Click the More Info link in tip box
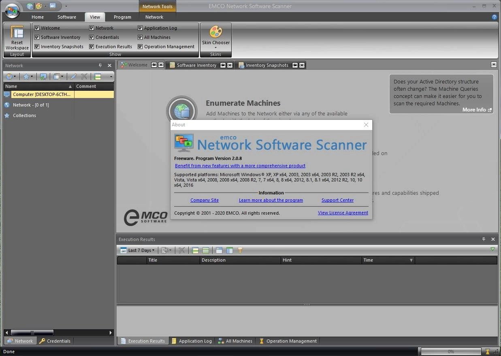501x356 pixels. (x=477, y=110)
